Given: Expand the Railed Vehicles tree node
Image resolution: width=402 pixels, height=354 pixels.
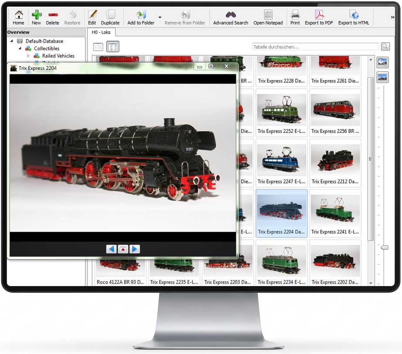Looking at the screenshot, I should coord(28,56).
